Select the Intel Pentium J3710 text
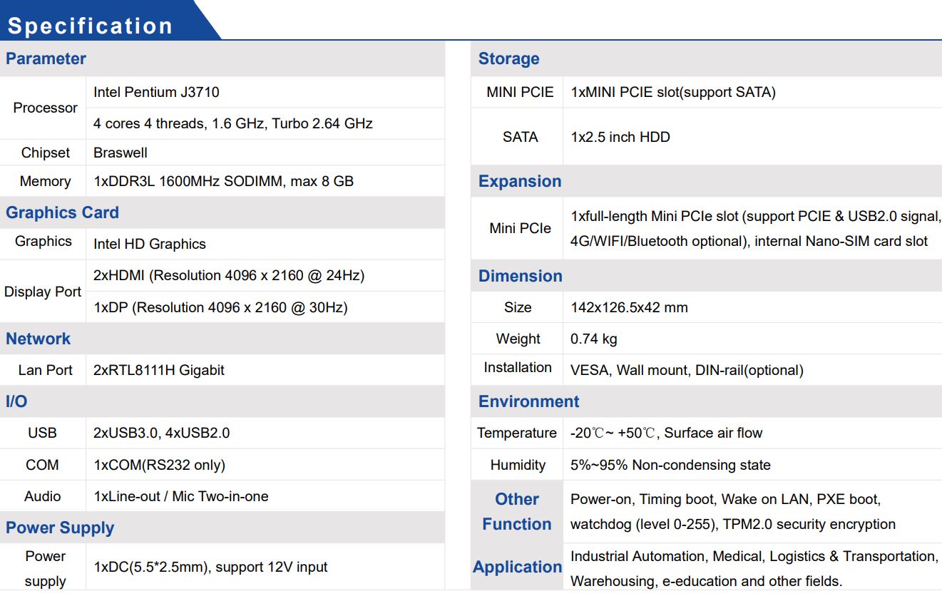The image size is (942, 596). click(156, 92)
